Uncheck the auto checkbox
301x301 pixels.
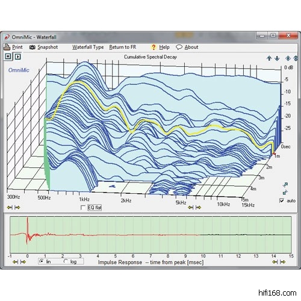(x=282, y=200)
